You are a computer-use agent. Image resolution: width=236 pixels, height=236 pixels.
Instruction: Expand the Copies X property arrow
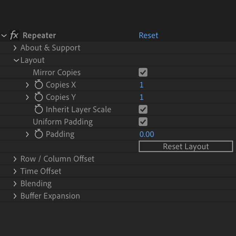pos(27,85)
